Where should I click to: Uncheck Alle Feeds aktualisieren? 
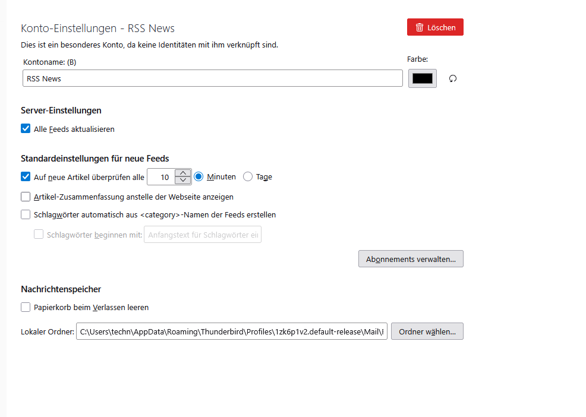tap(26, 128)
